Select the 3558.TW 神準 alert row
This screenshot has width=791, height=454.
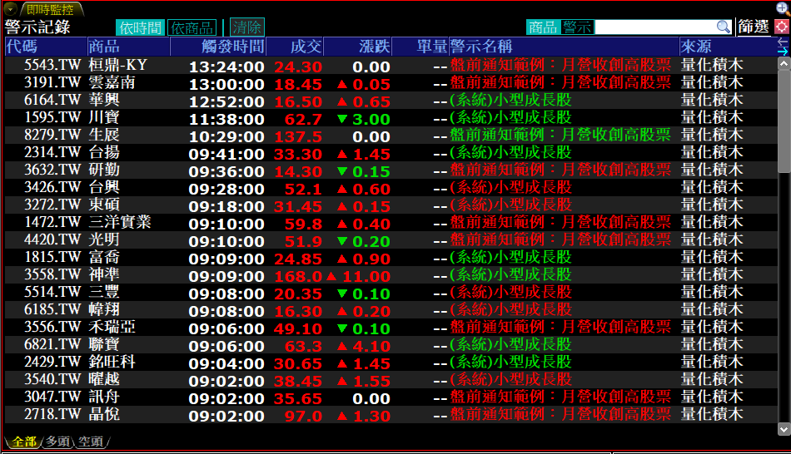click(333, 275)
